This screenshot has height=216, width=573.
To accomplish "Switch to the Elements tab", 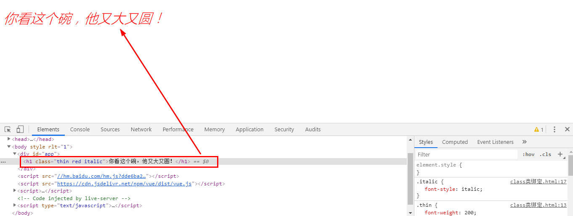I will click(x=48, y=130).
